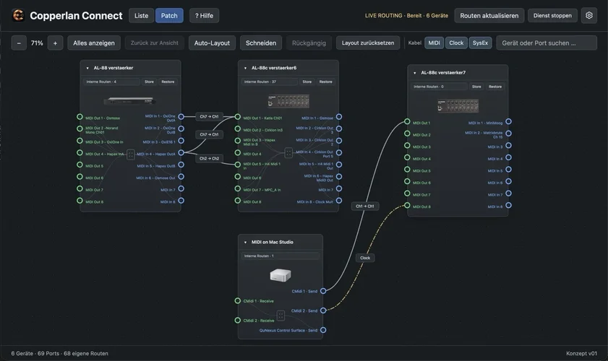
Task: Collapse the AL-88 verstaerker device card
Action: pos(87,68)
